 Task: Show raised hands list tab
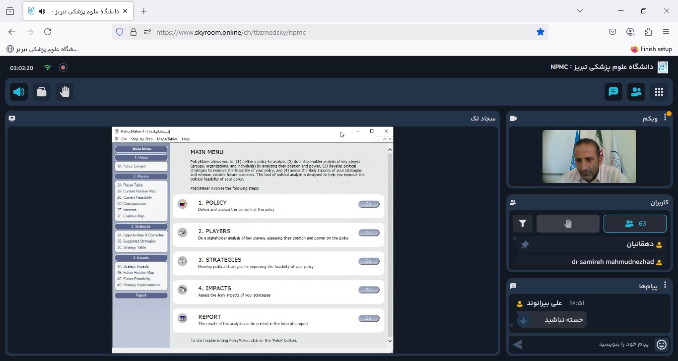tap(568, 224)
